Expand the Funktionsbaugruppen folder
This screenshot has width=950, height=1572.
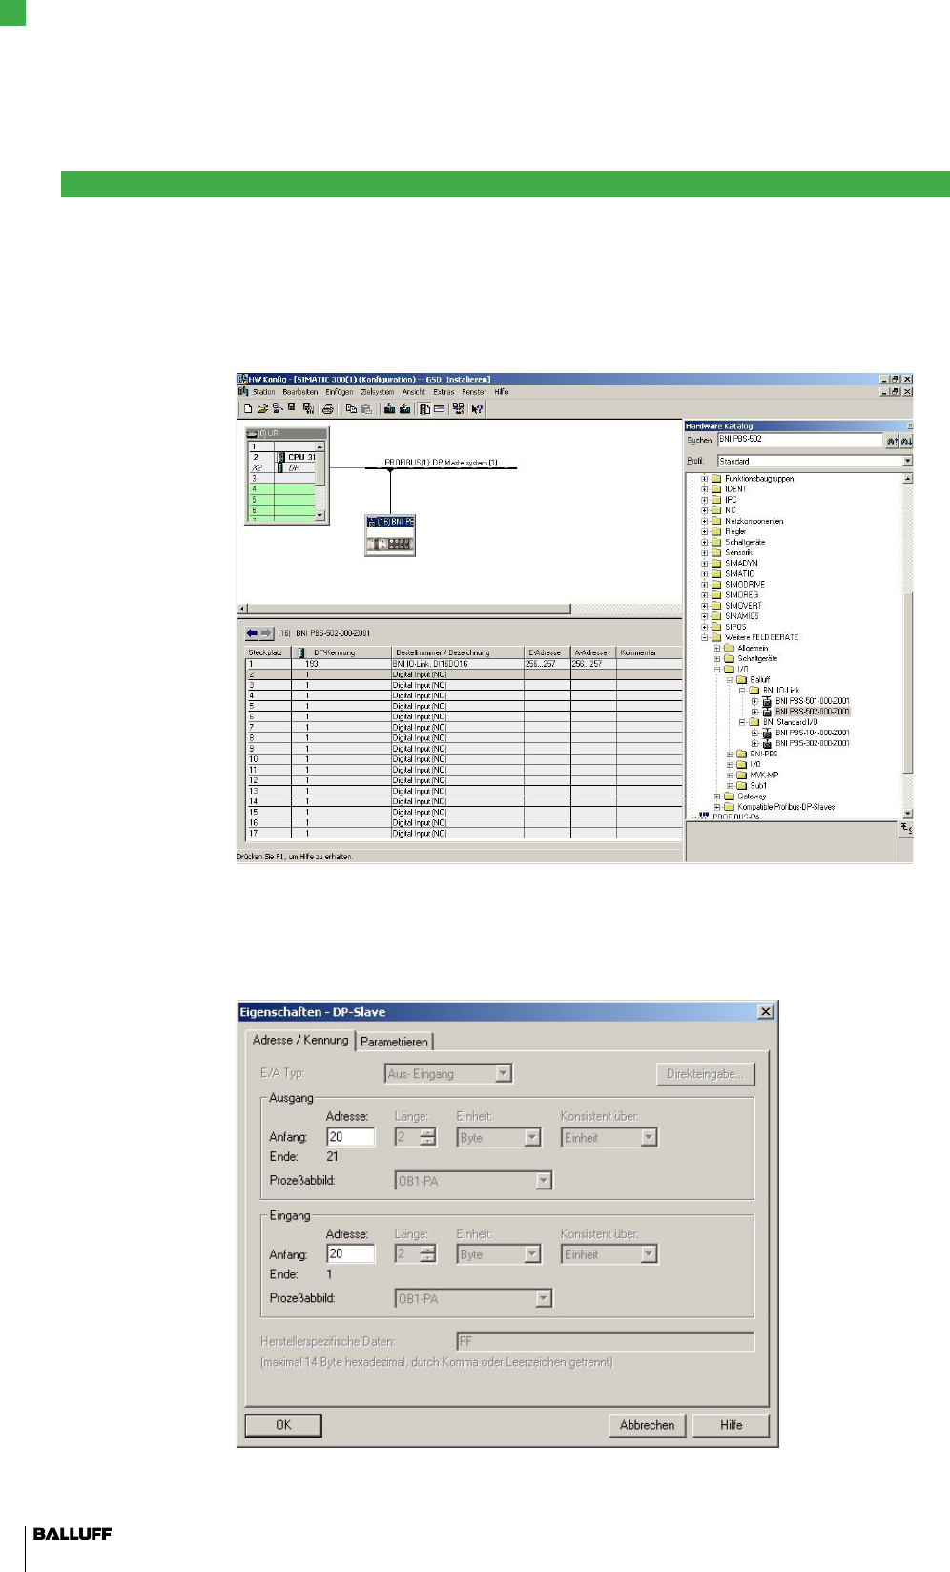705,479
